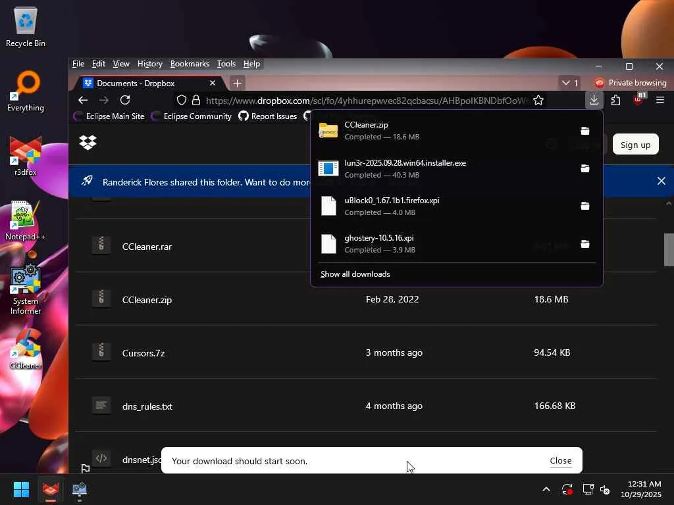This screenshot has height=505, width=674.
Task: Launch the Everything search shortcut
Action: [26, 91]
